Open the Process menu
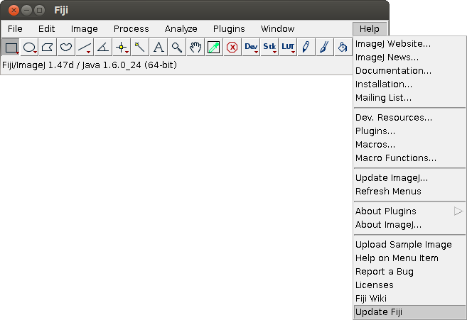Image resolution: width=467 pixels, height=320 pixels. [131, 29]
